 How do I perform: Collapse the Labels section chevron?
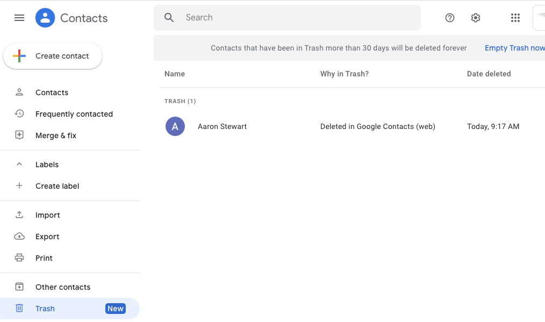19,164
